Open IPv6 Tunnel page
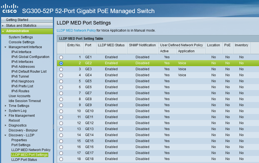The image size is (259, 163). pos(20,76)
